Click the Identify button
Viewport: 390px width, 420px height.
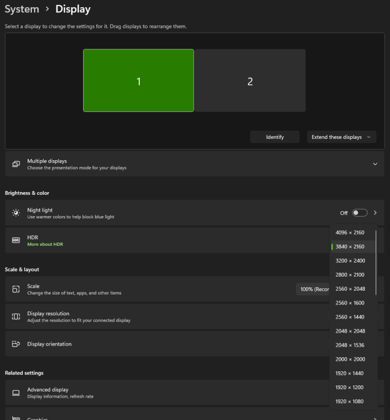click(x=275, y=137)
